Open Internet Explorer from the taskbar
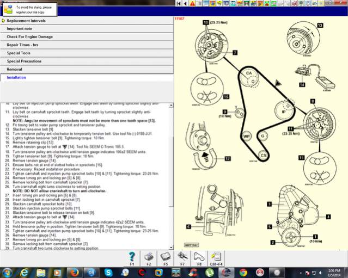348x278 pixels. coord(24,273)
